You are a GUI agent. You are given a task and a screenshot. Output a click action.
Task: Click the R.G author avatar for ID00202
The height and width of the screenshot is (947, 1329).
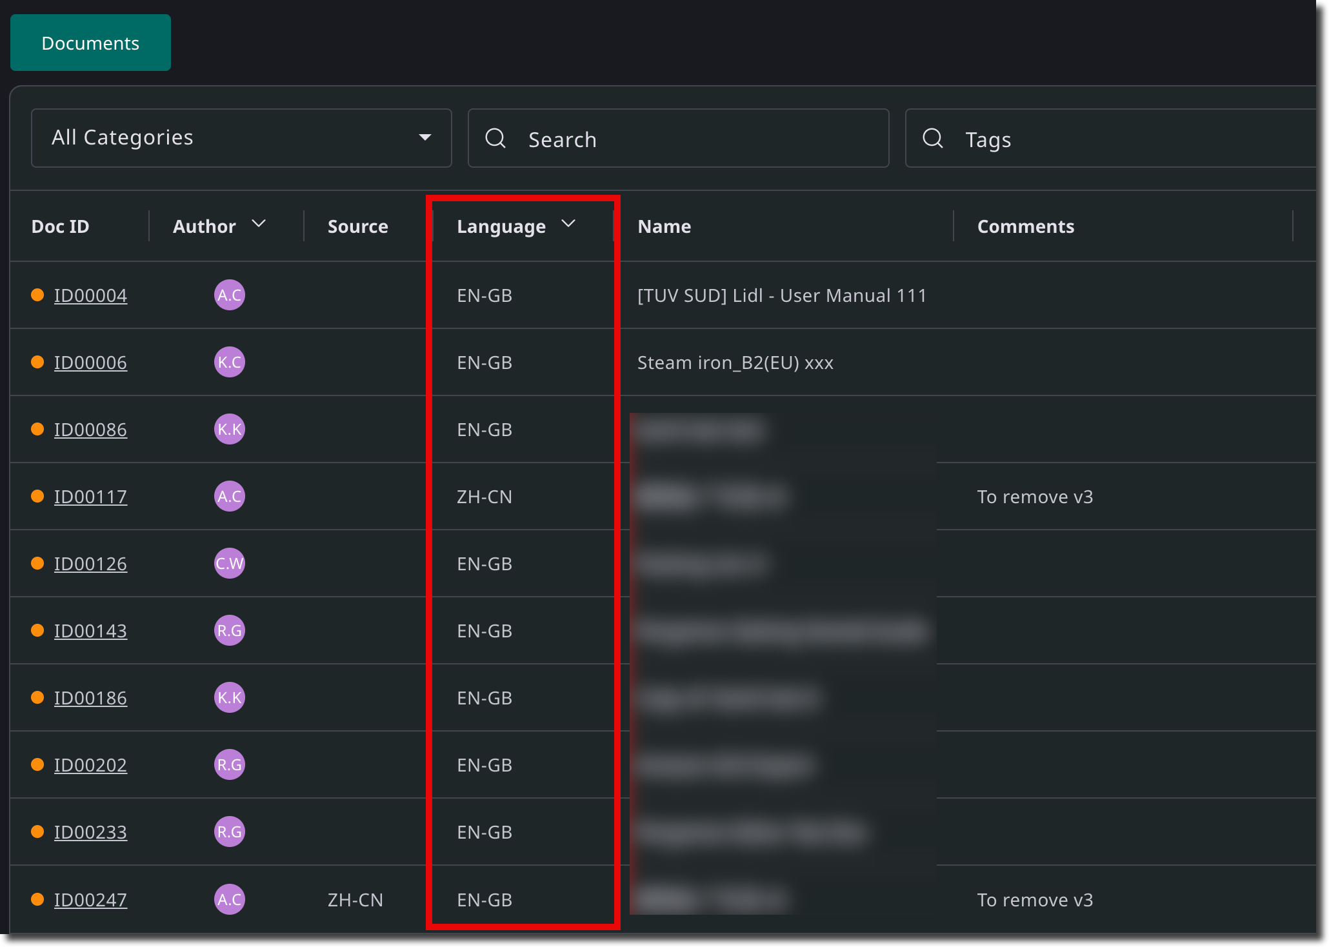[230, 764]
